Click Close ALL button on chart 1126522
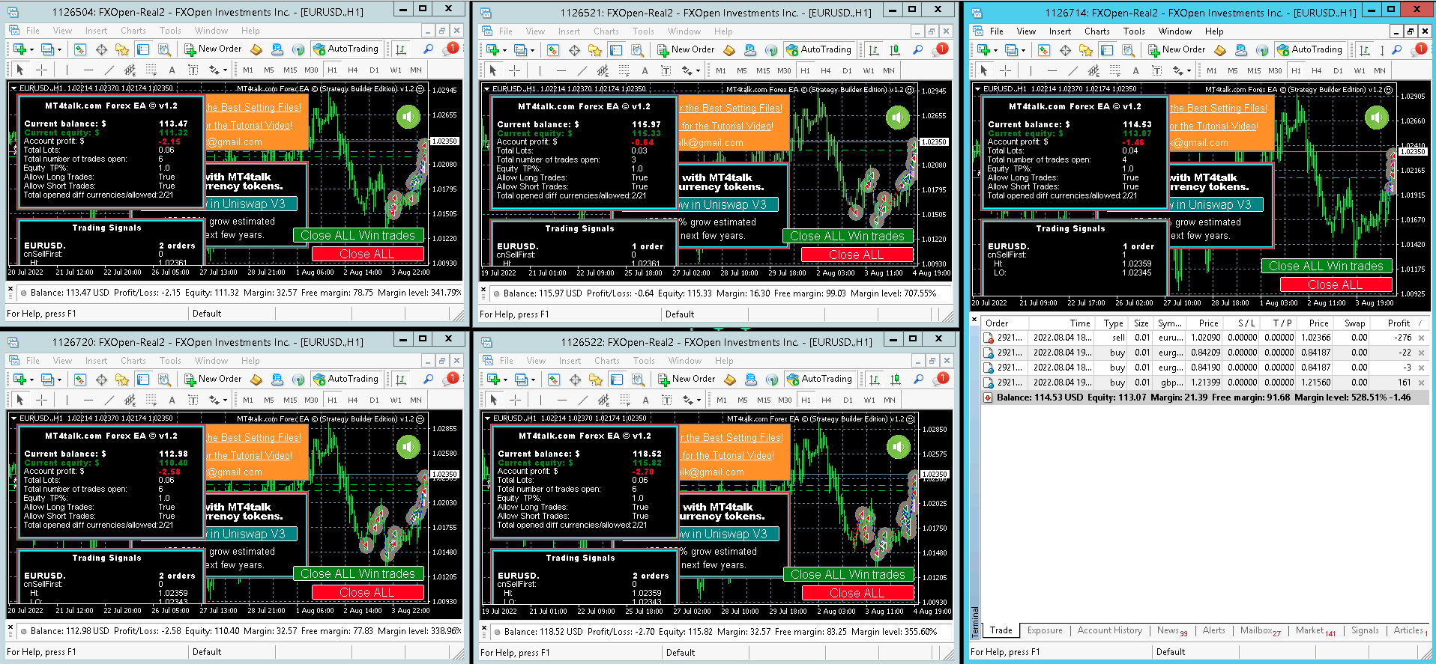 (857, 593)
